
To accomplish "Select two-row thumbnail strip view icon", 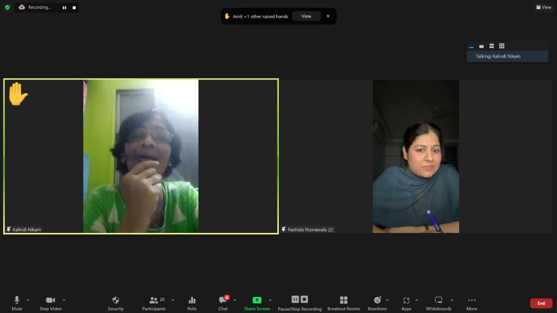I will [492, 46].
